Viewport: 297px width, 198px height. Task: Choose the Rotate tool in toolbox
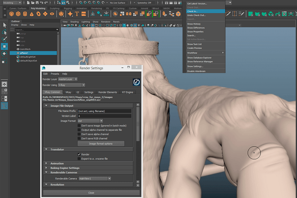point(4,54)
